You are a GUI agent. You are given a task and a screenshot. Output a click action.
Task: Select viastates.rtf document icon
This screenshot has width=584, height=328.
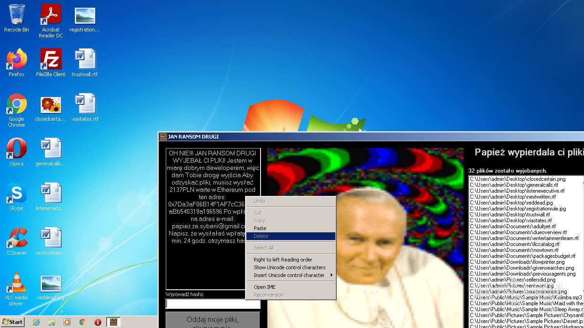pyautogui.click(x=85, y=108)
